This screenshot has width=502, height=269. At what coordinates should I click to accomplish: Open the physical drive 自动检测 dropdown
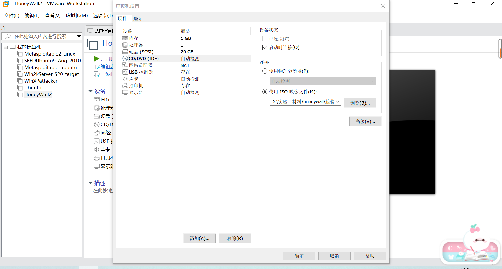pos(323,81)
